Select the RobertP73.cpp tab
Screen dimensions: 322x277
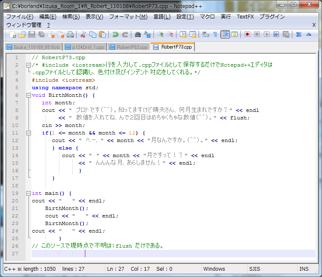[173, 47]
